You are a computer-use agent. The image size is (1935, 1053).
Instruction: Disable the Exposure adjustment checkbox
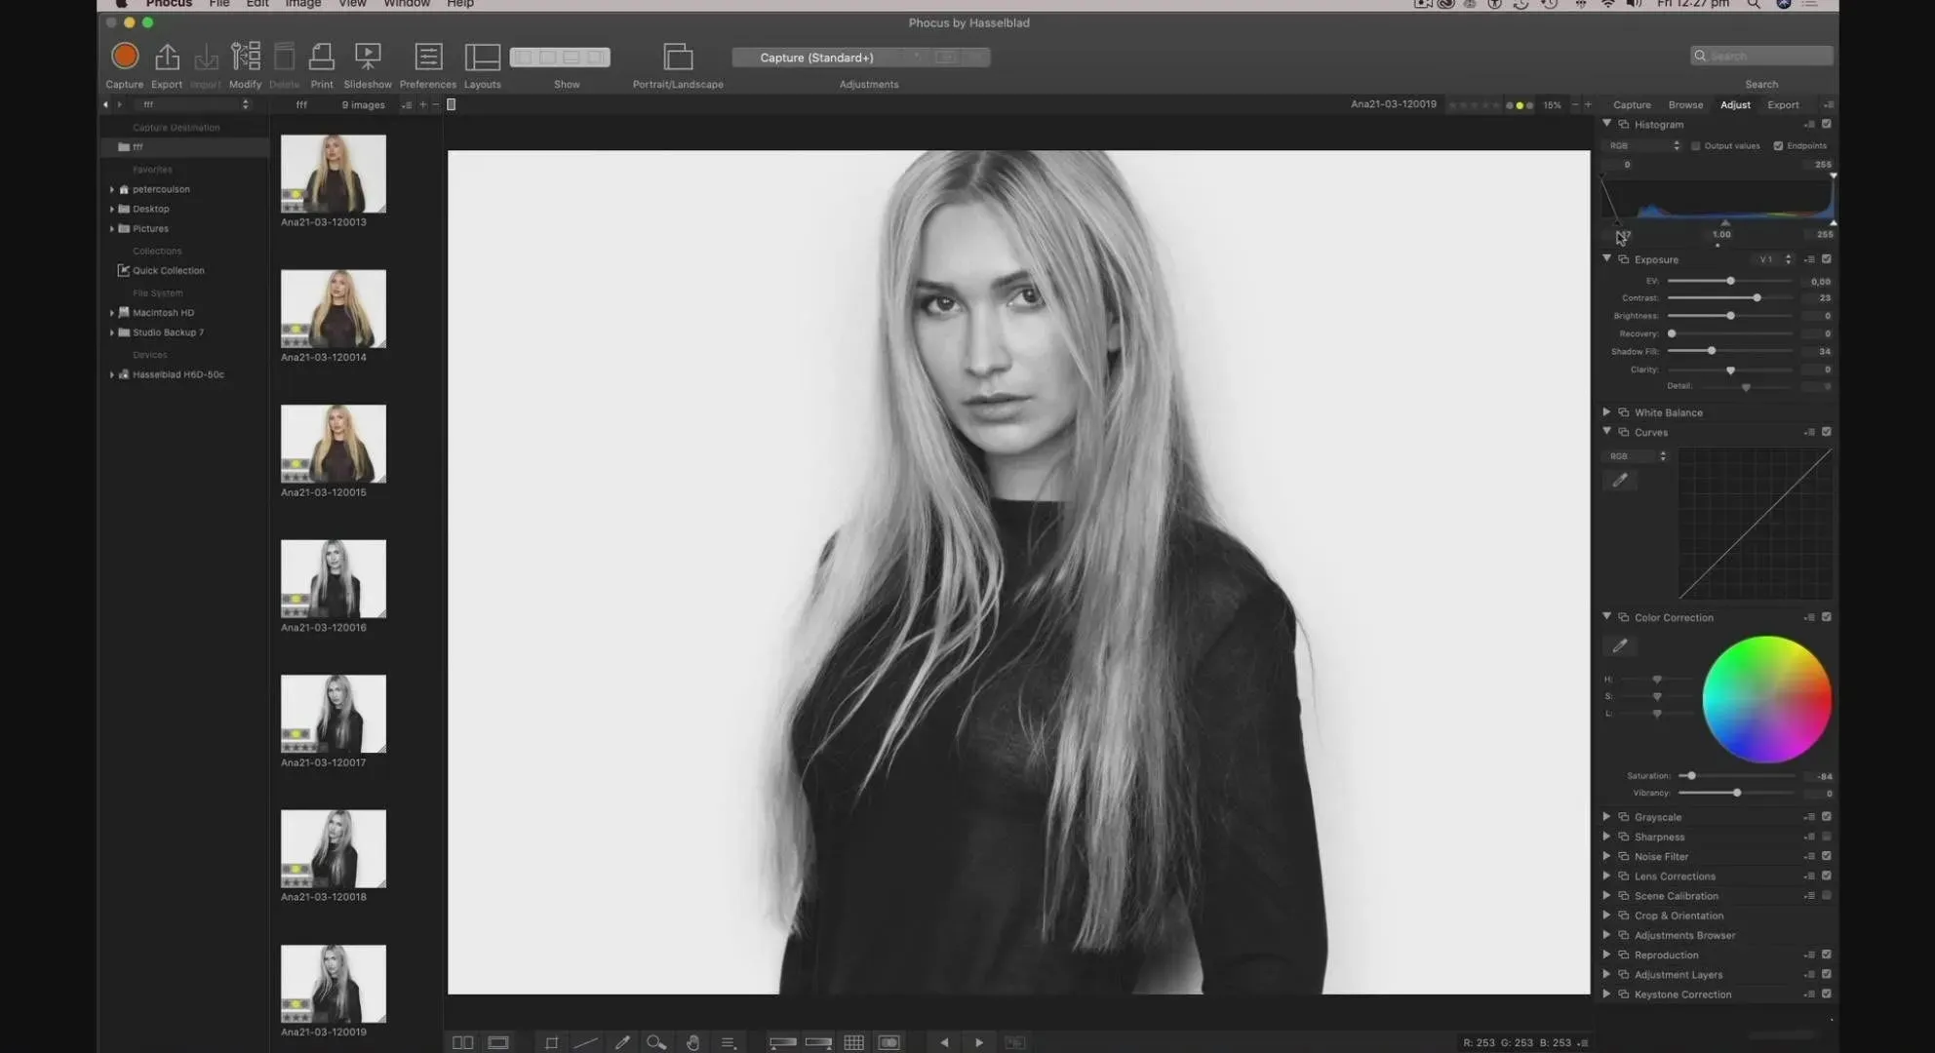tap(1827, 259)
